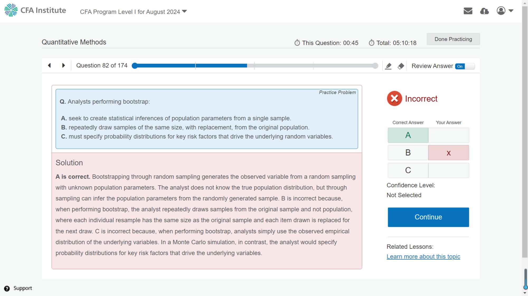Select the Your Answer cell for C
The width and height of the screenshot is (528, 296).
coord(449,170)
